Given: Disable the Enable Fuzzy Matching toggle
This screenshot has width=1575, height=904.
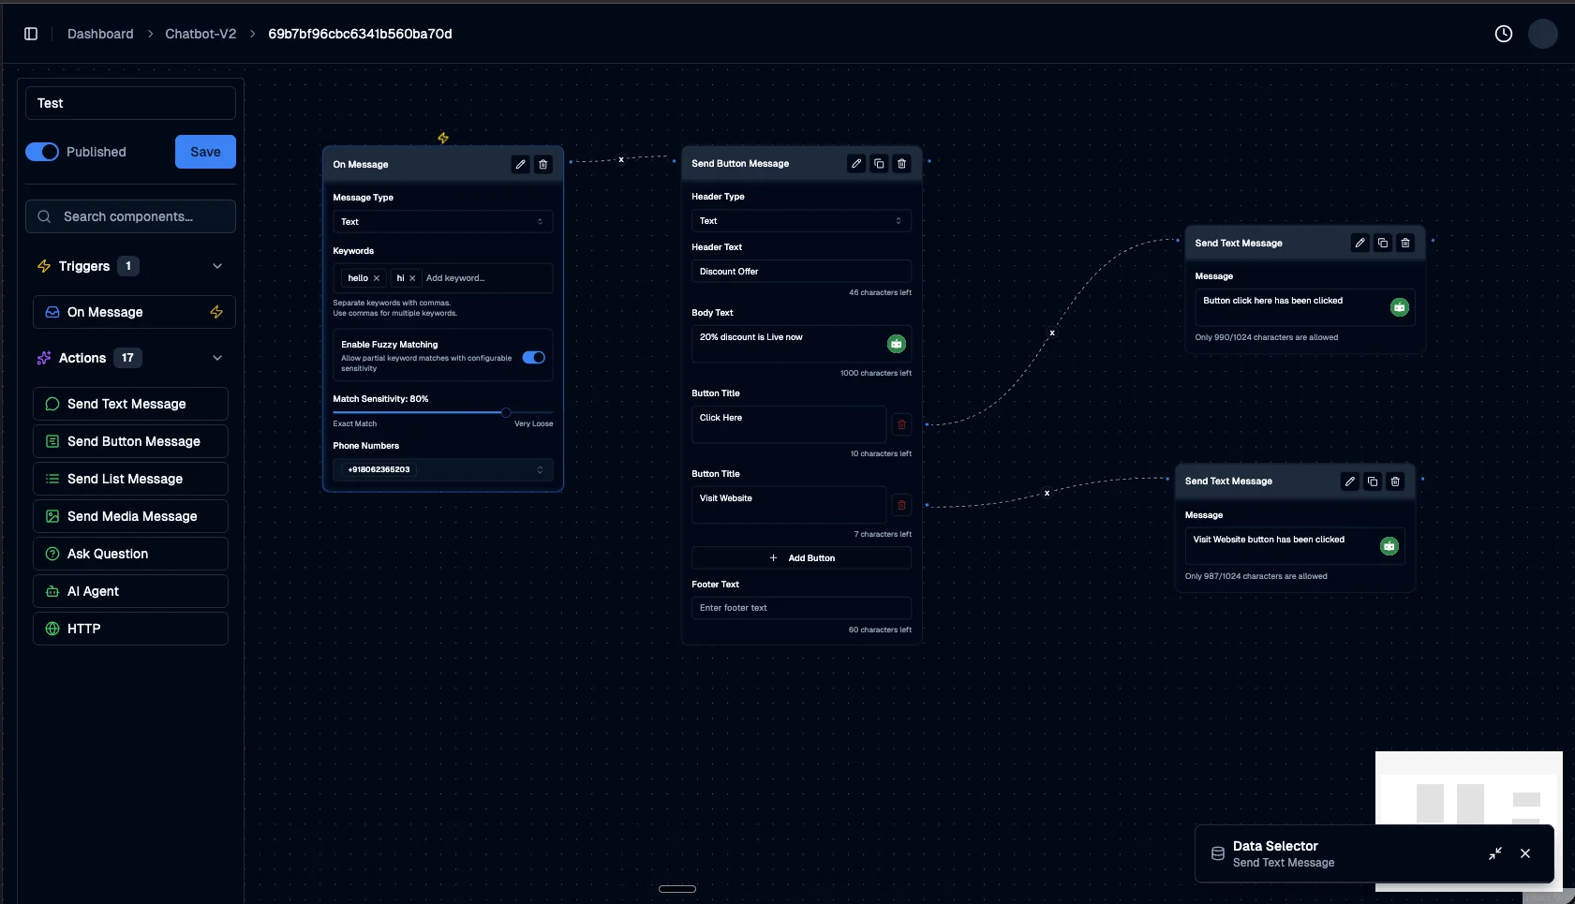Looking at the screenshot, I should coord(534,357).
